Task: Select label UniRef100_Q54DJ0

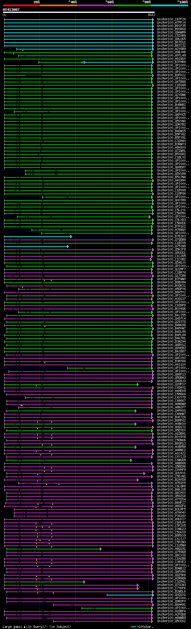Action: click(x=171, y=263)
